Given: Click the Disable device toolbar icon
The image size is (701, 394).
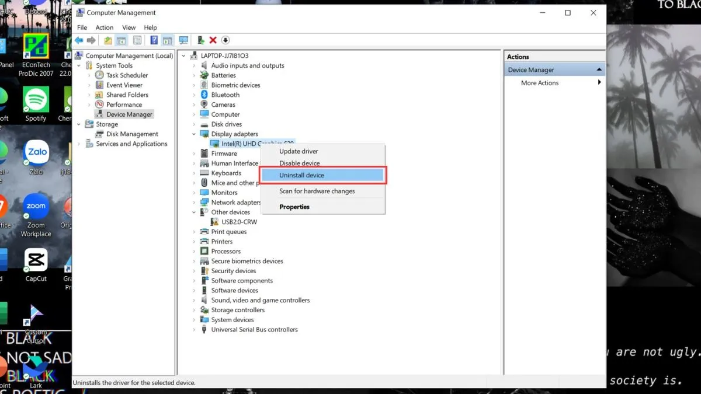Looking at the screenshot, I should [x=225, y=40].
